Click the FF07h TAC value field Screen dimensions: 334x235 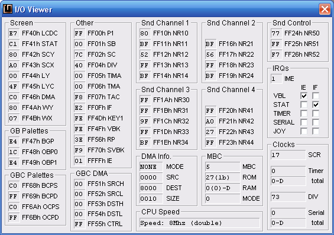[79, 97]
